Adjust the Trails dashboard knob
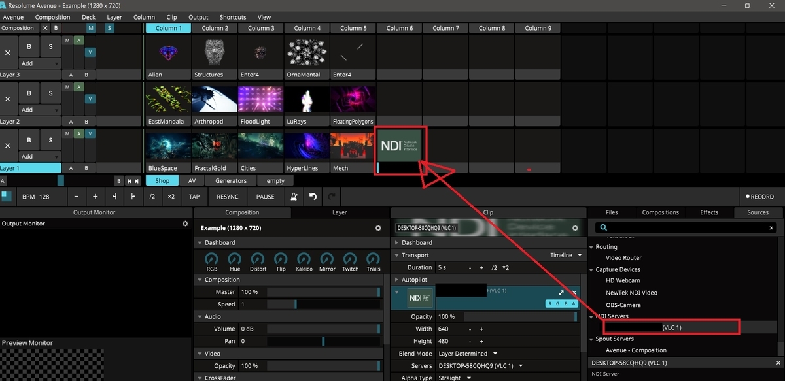This screenshot has width=785, height=381. point(374,259)
